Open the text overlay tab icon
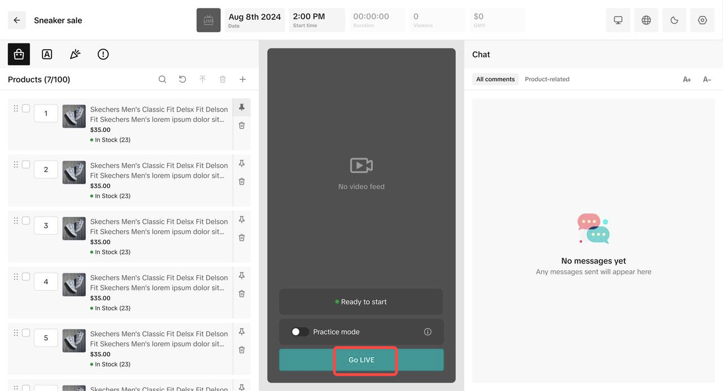 [x=47, y=54]
